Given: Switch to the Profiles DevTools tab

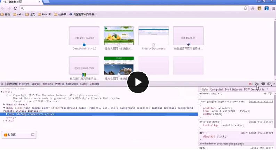Looking at the screenshot, I should click(x=59, y=84).
